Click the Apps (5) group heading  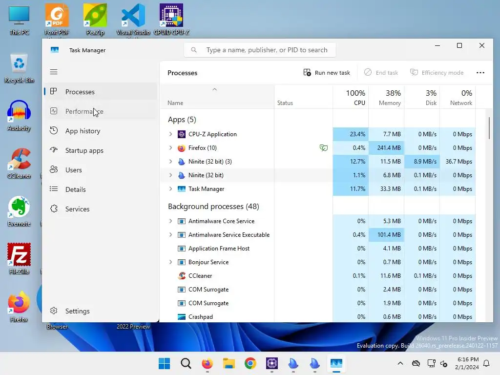182,120
